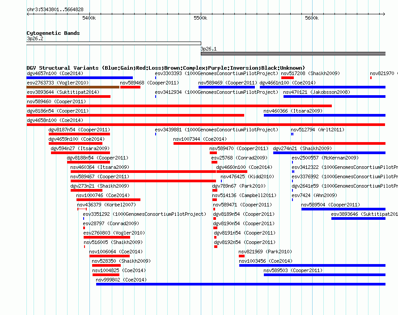
Task: Click the nsv589503 (Cooper2011) label
Action: pyautogui.click(x=293, y=271)
